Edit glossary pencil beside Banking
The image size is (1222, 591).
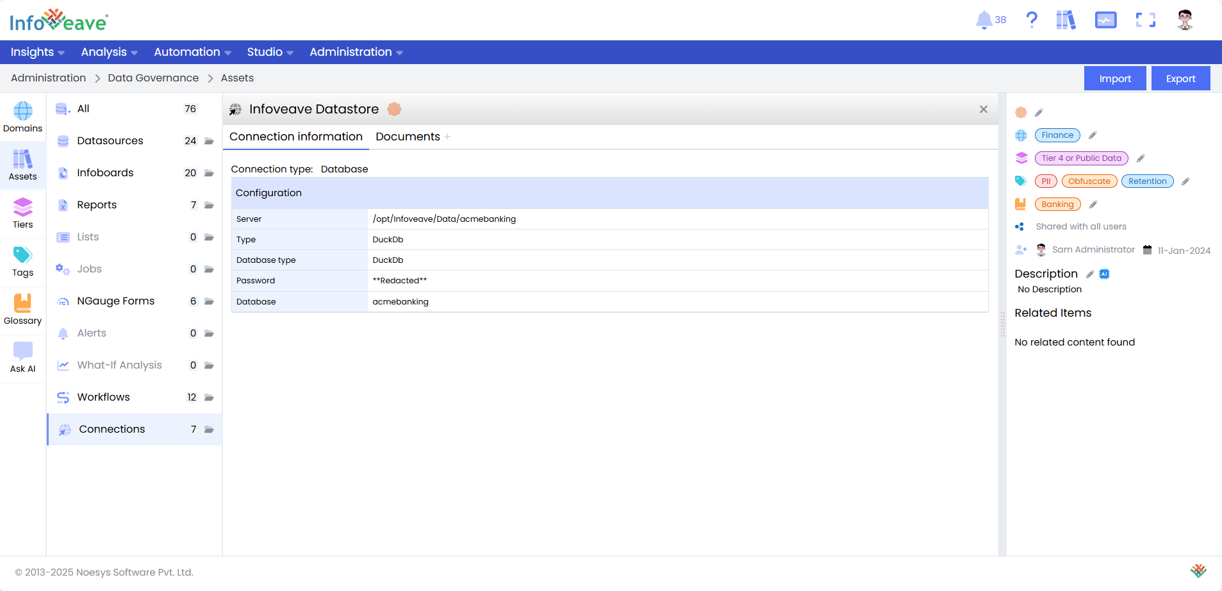click(x=1093, y=204)
